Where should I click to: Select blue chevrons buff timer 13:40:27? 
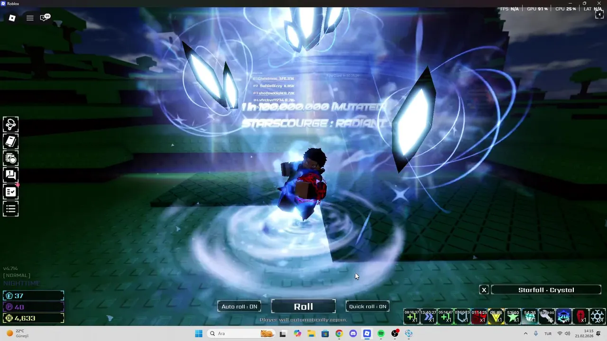pos(428,316)
